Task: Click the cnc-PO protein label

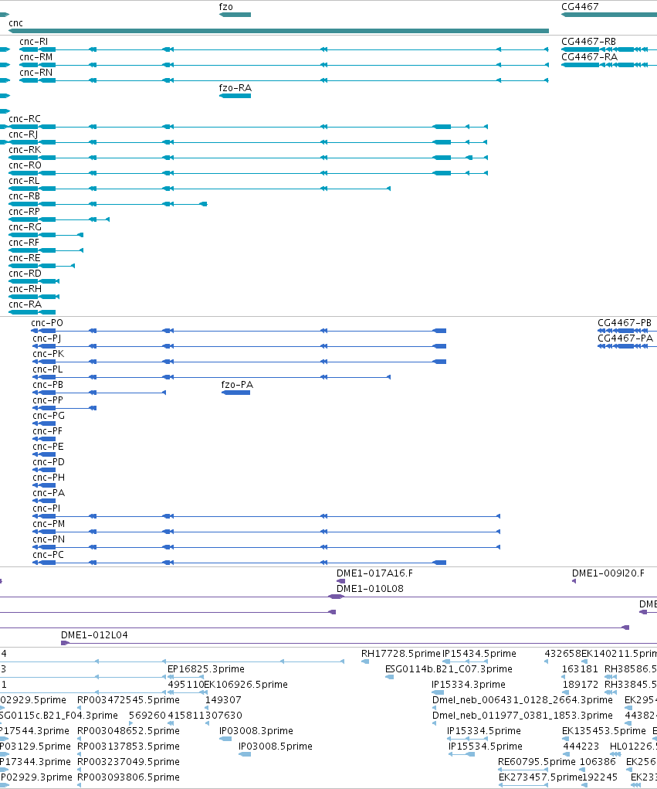Action: click(x=47, y=323)
